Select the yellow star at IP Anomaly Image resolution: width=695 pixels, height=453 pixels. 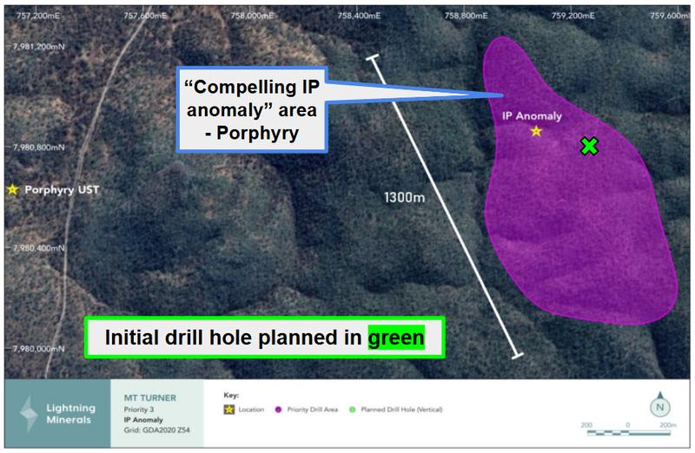pos(536,131)
